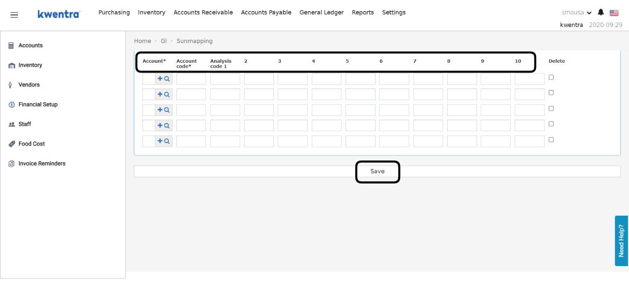Viewport: 629px width, 296px height.
Task: Click the calculator icon beside Accounts
Action: (11, 46)
